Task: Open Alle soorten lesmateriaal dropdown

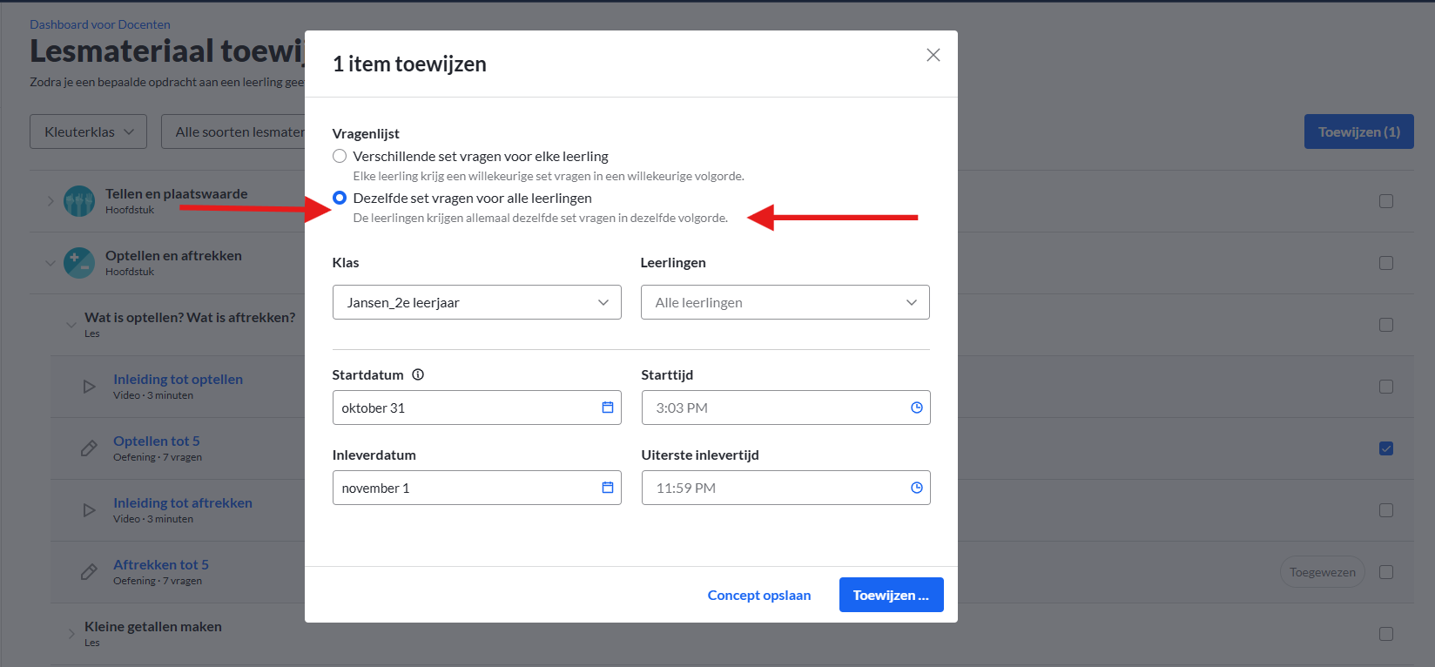Action: (x=233, y=131)
